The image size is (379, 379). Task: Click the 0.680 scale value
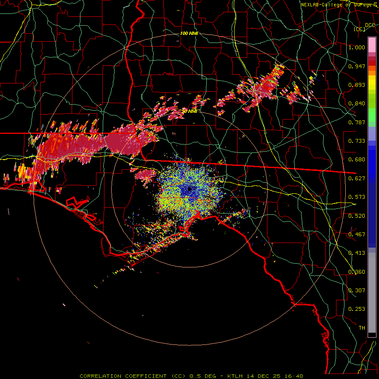[357, 160]
